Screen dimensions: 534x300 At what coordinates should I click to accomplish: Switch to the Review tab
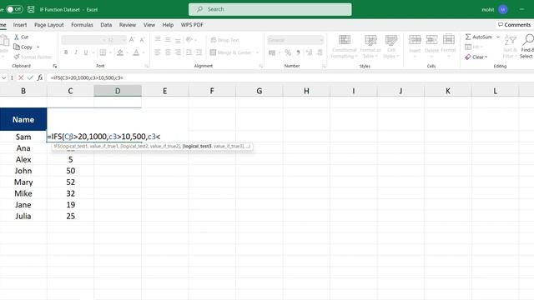128,25
